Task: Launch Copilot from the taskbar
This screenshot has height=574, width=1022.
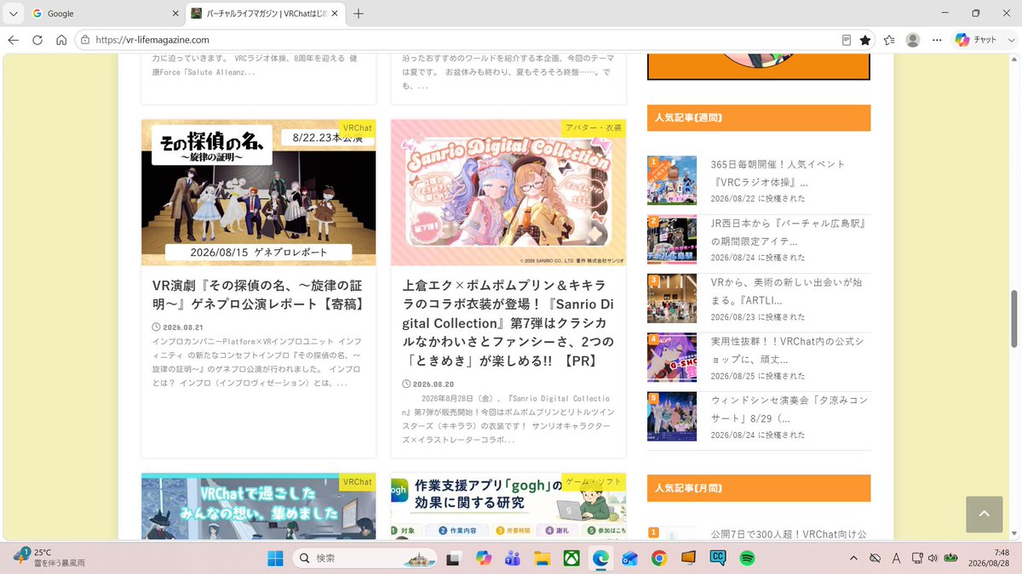Action: (484, 558)
